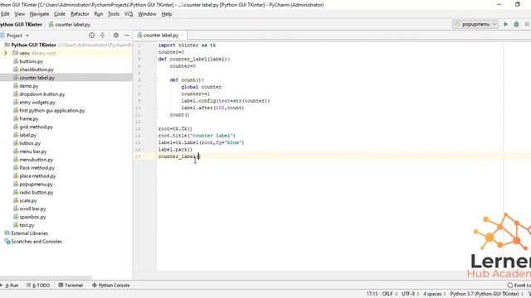Open the Tools menu
531x298 pixels.
(x=114, y=14)
